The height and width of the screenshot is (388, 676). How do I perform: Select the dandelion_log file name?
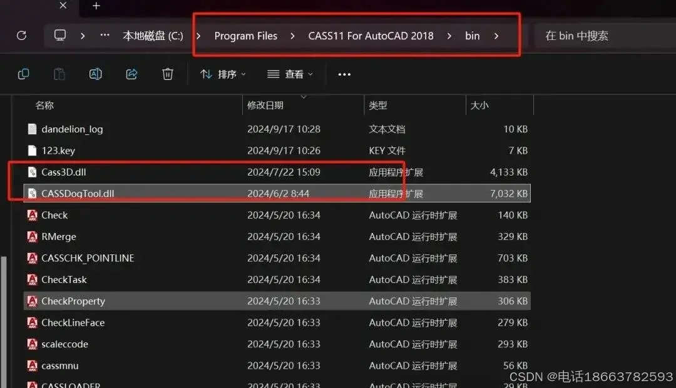[72, 129]
